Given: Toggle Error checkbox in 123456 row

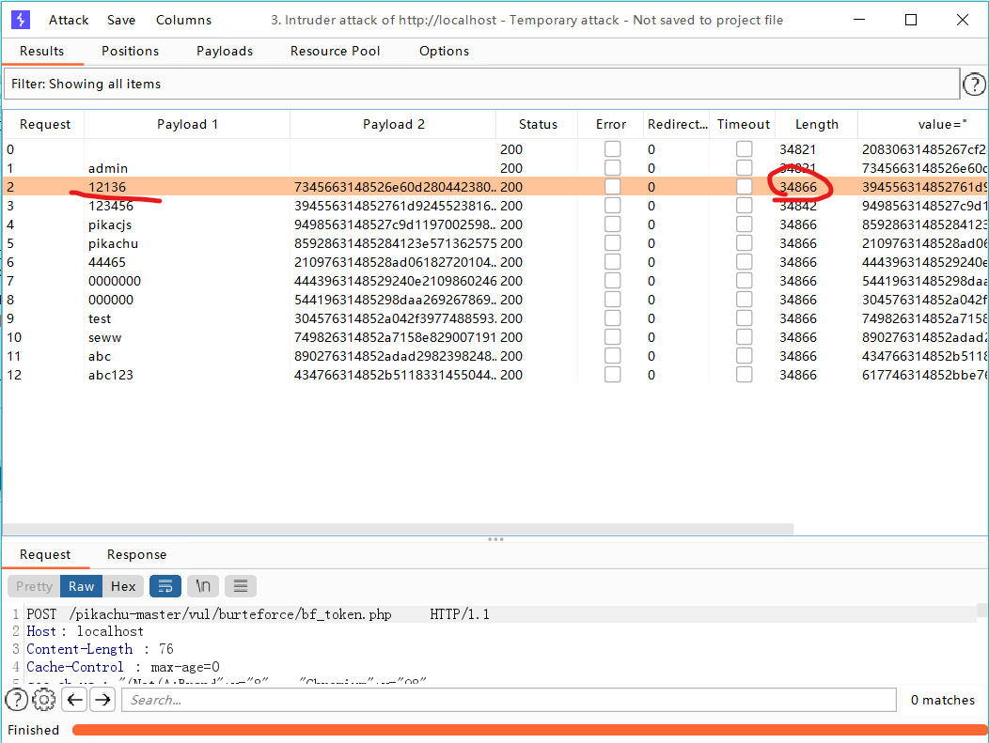Looking at the screenshot, I should (612, 206).
